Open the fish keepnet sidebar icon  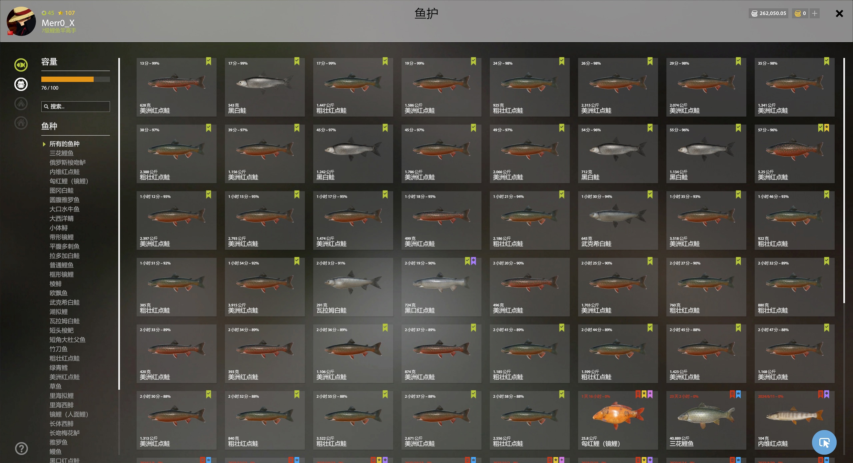pos(21,65)
